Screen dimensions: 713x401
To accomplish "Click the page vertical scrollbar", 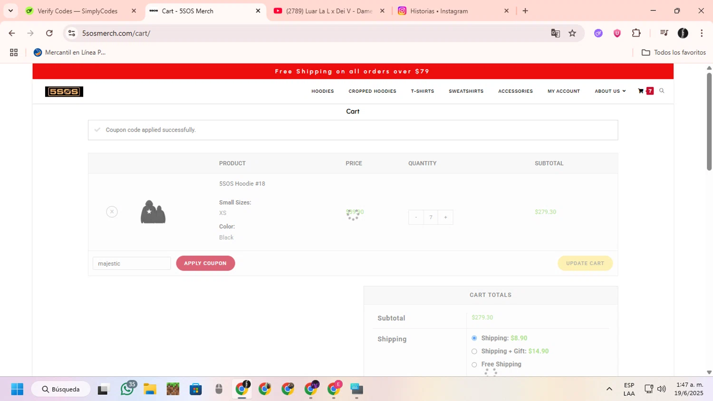I will (709, 121).
